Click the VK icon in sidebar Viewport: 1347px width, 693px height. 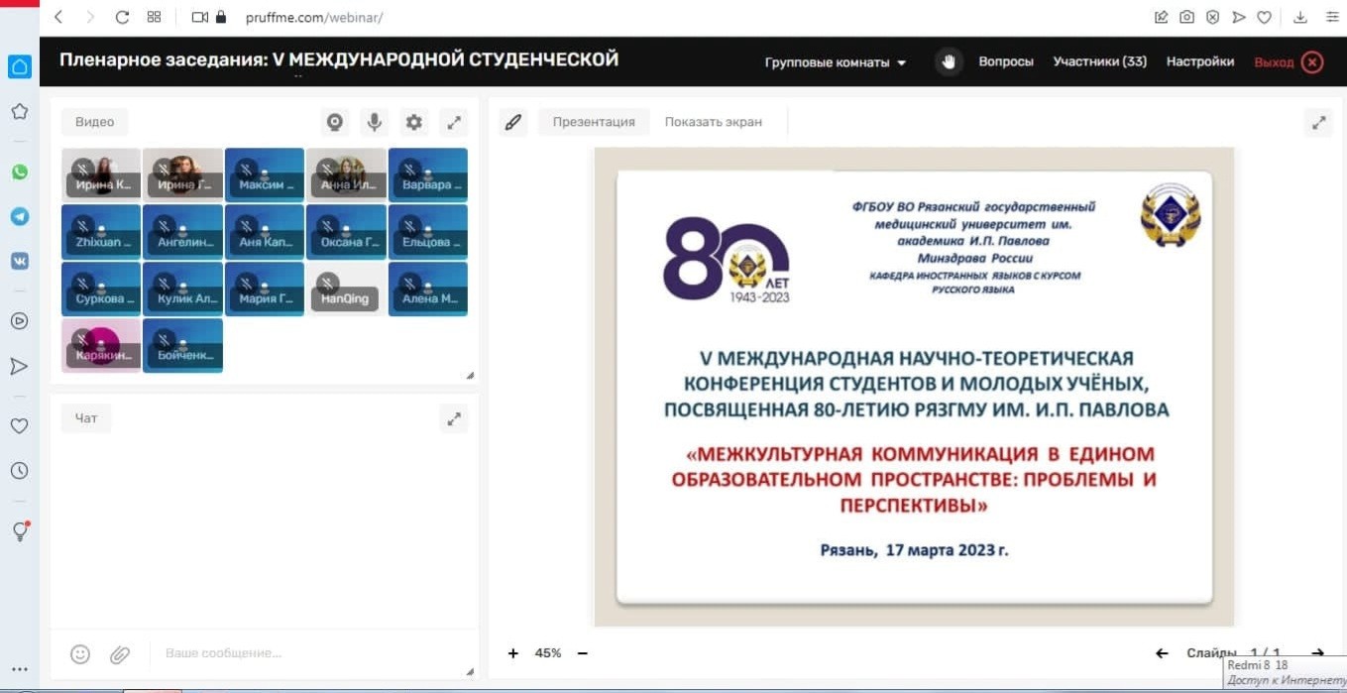[x=19, y=261]
